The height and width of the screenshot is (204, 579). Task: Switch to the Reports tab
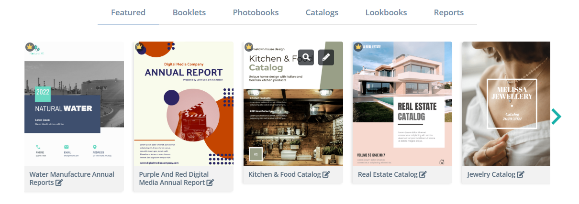click(449, 13)
